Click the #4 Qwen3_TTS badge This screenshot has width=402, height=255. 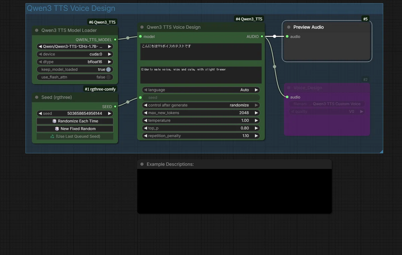[x=249, y=19]
